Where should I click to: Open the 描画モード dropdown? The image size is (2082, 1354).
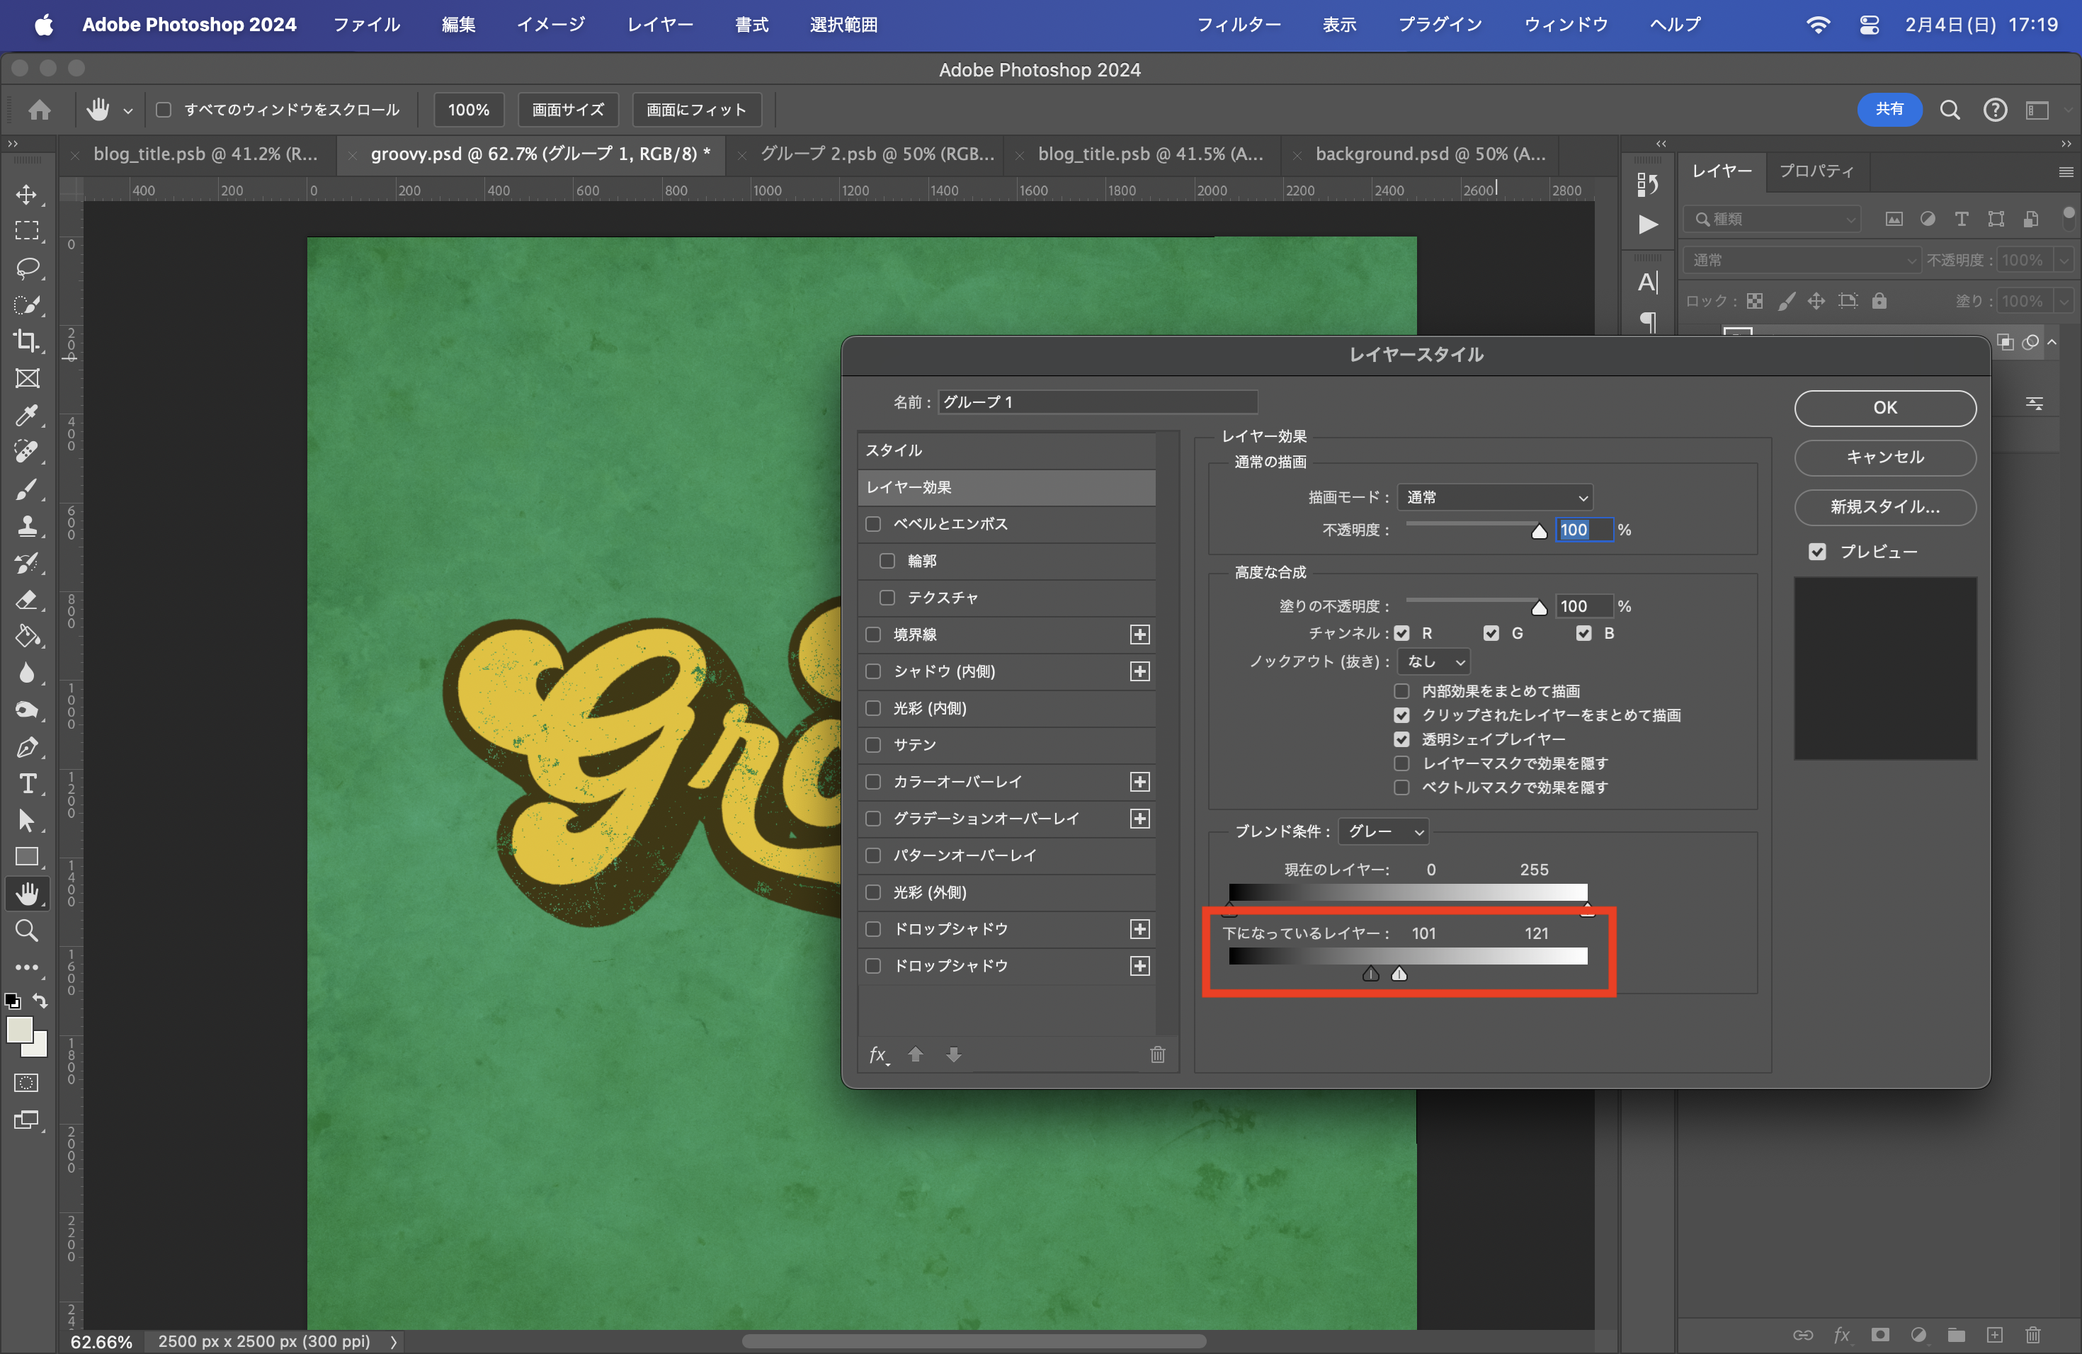tap(1494, 497)
